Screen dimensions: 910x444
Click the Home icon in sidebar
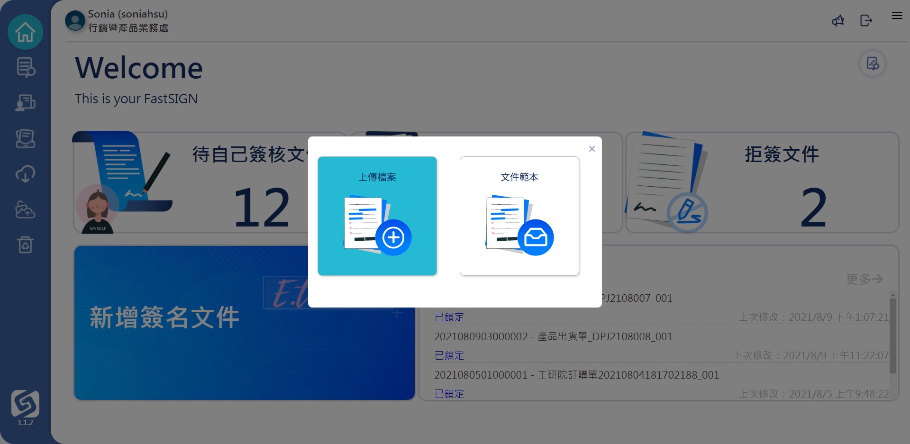pos(25,32)
